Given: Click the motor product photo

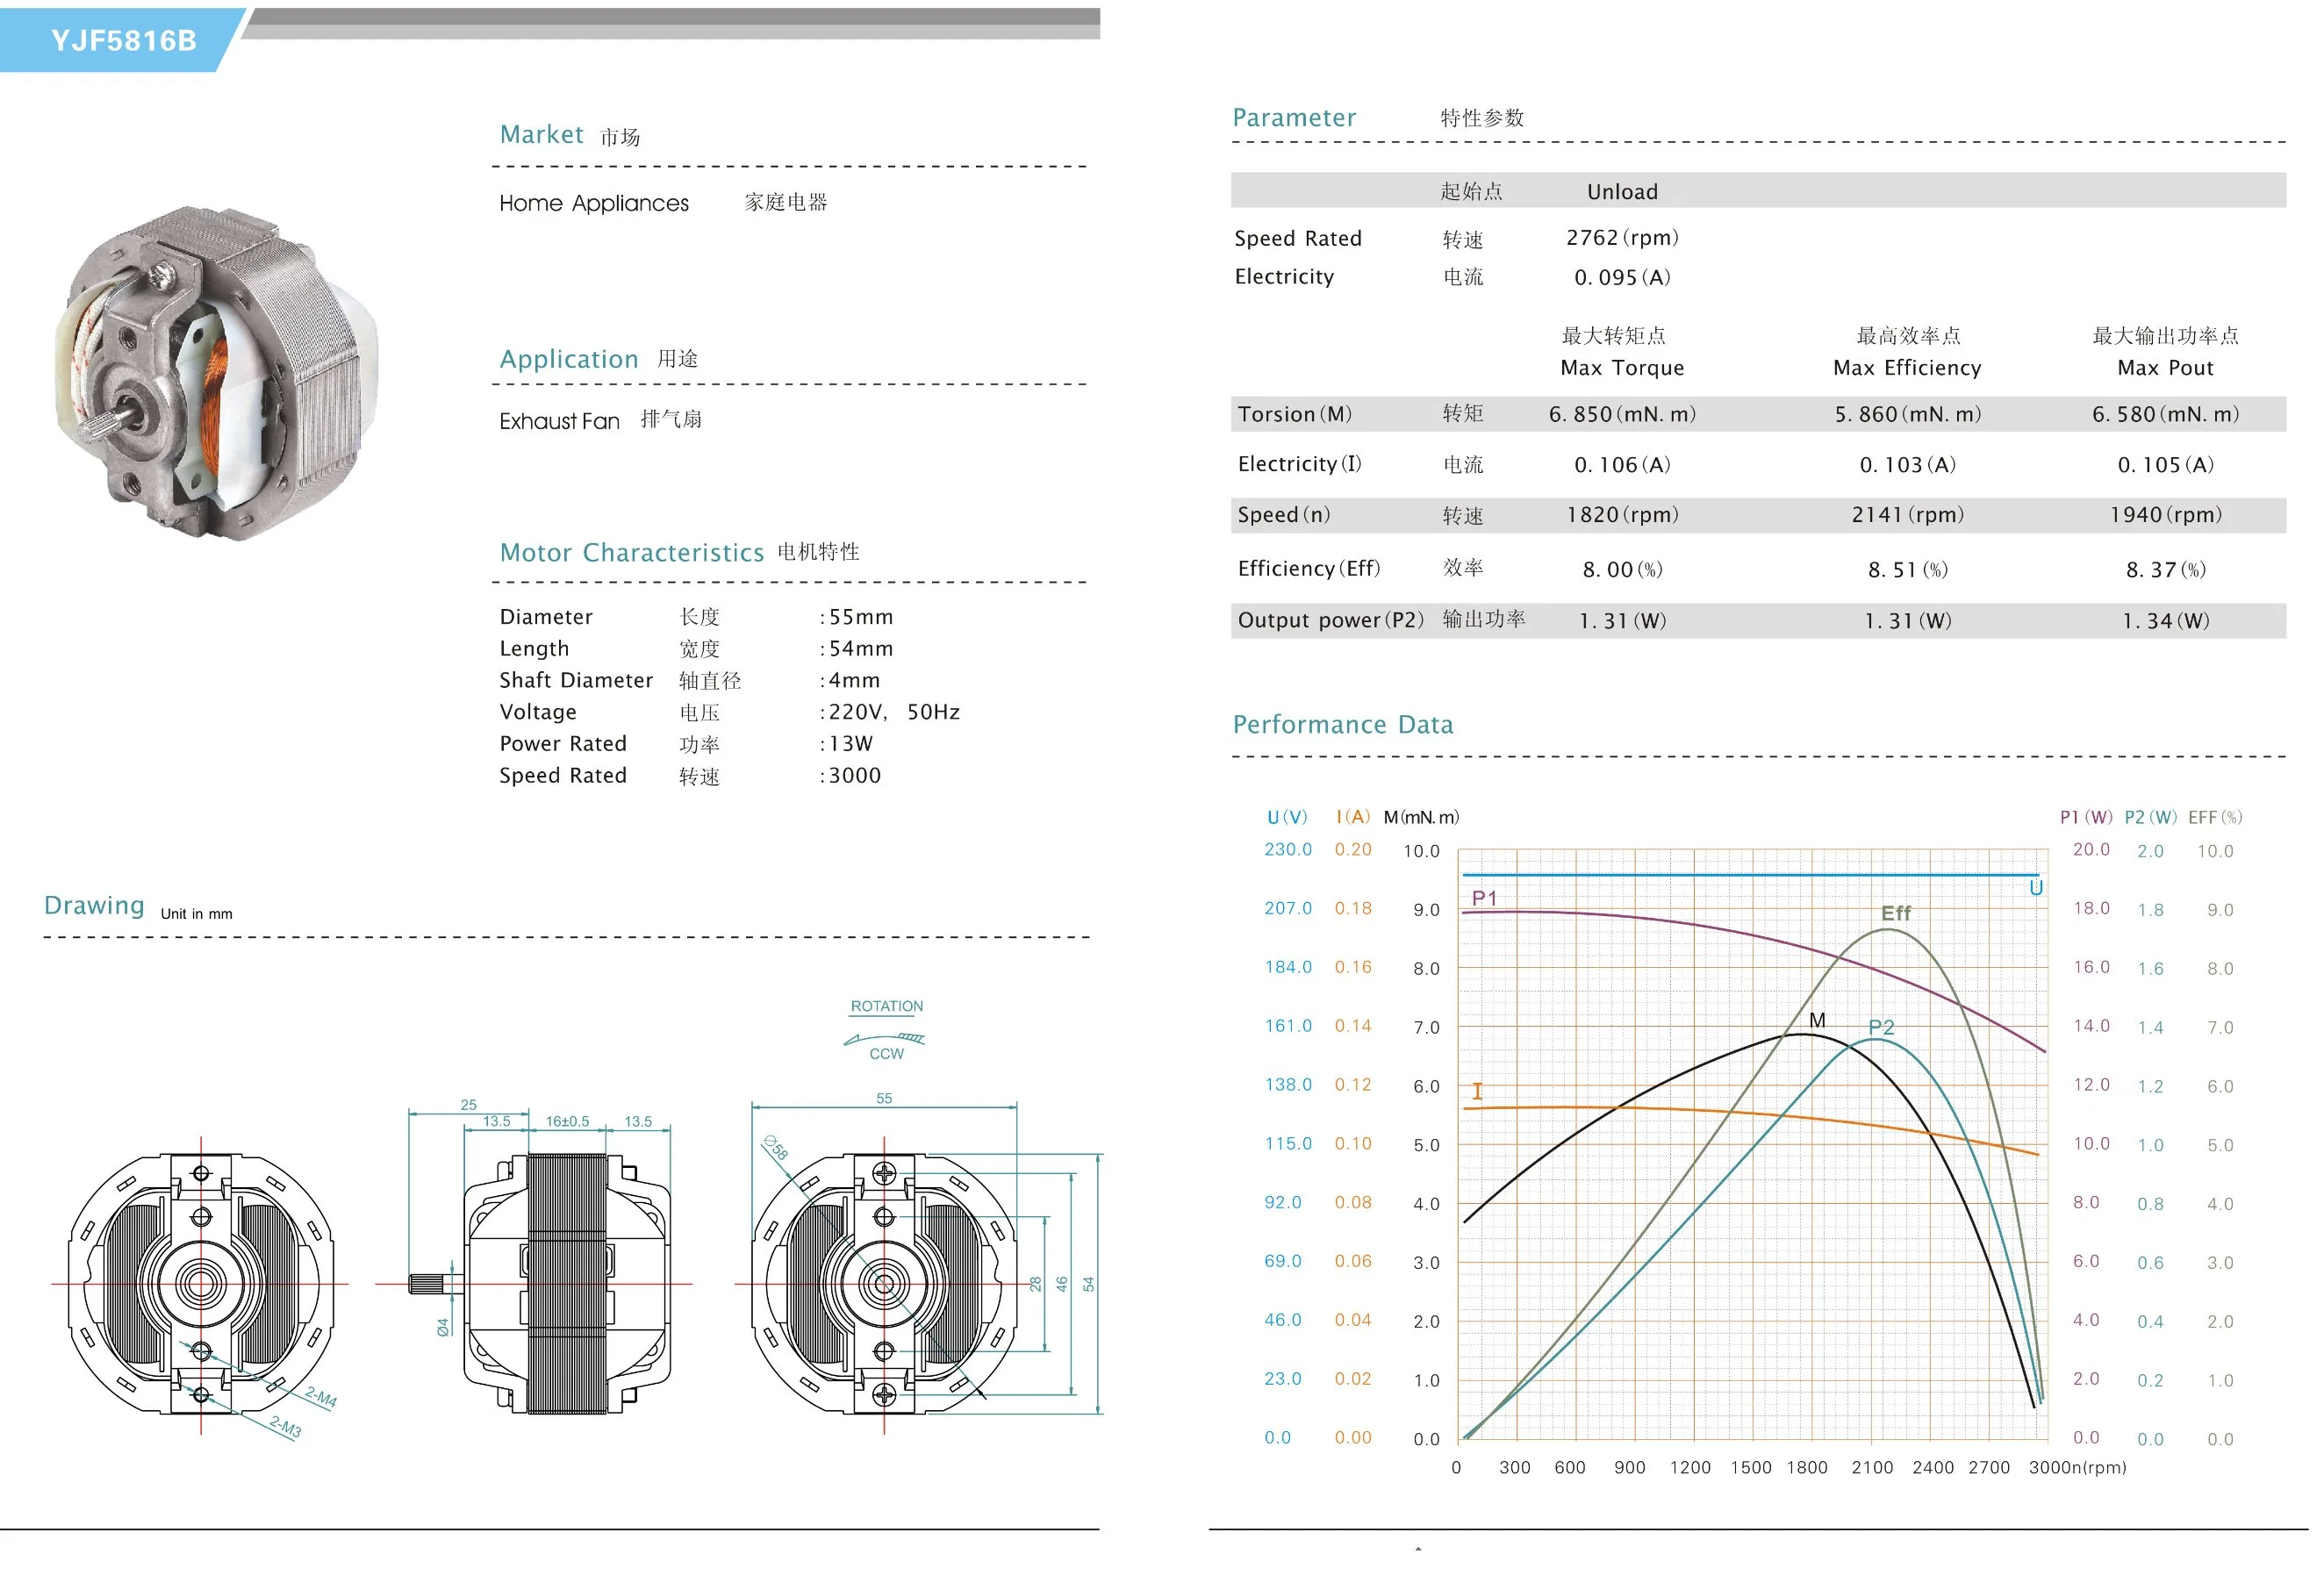Looking at the screenshot, I should coord(218,372).
